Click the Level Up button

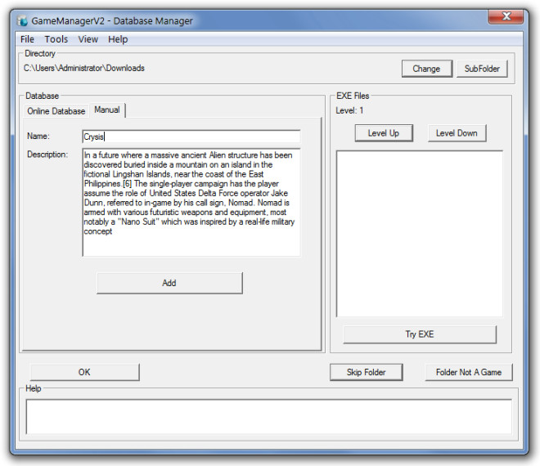384,133
